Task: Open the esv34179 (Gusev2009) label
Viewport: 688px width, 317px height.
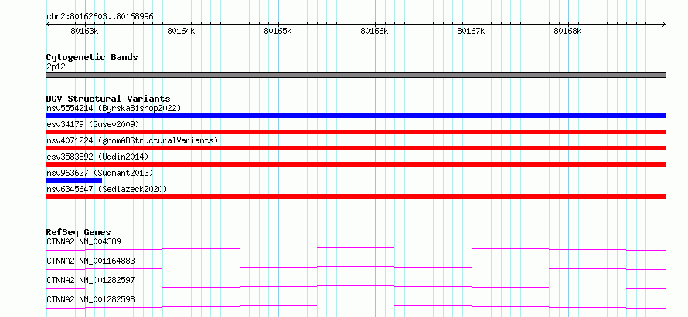Action: (x=93, y=124)
